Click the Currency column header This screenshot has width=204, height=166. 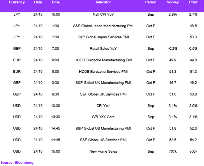pyautogui.click(x=17, y=2)
